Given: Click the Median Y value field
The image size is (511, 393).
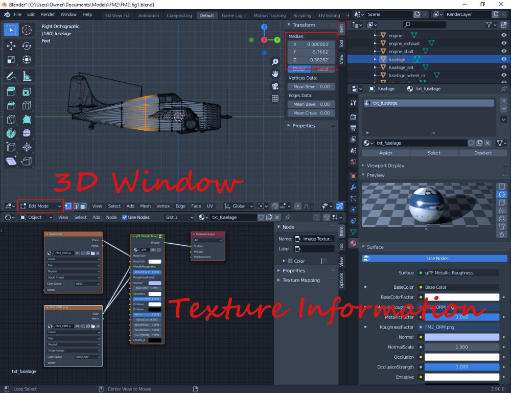Looking at the screenshot, I should tap(311, 52).
